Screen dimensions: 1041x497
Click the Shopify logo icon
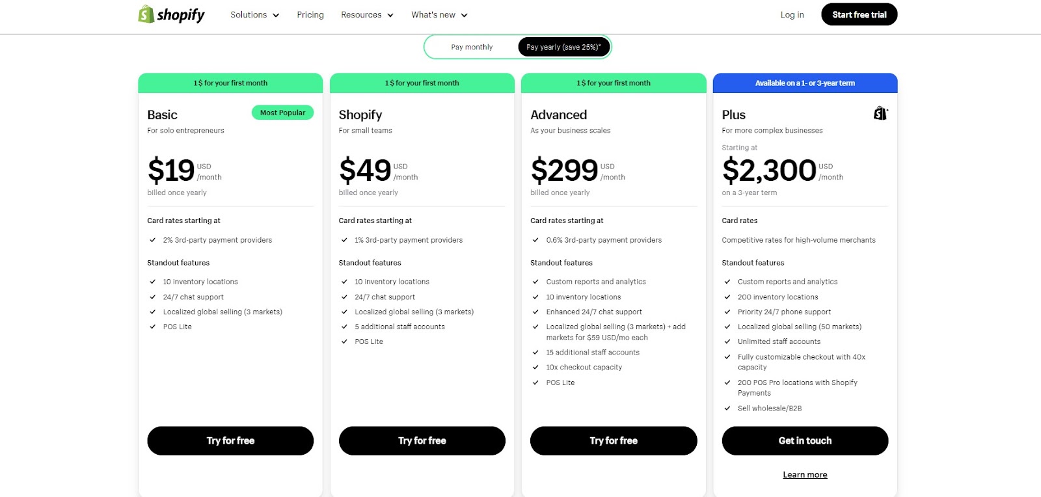point(146,14)
